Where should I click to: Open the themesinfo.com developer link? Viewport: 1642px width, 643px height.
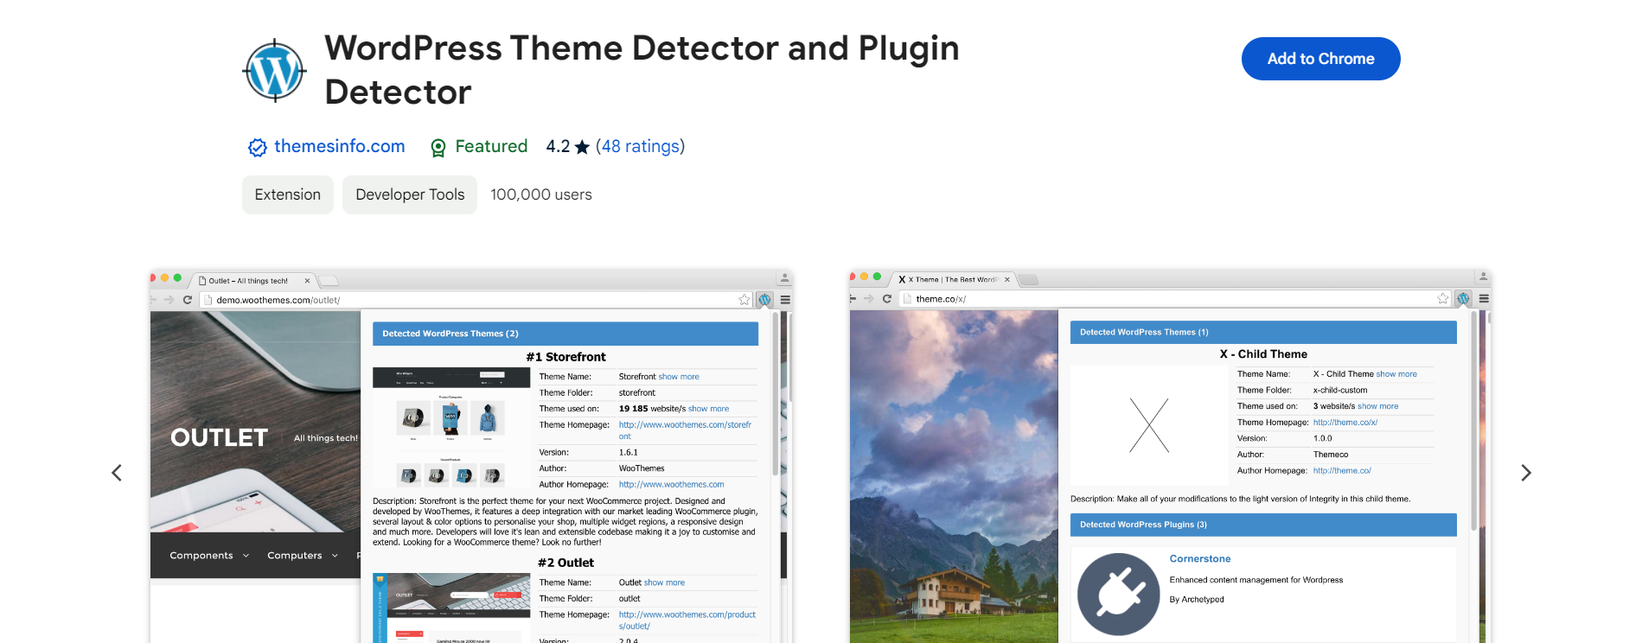339,146
